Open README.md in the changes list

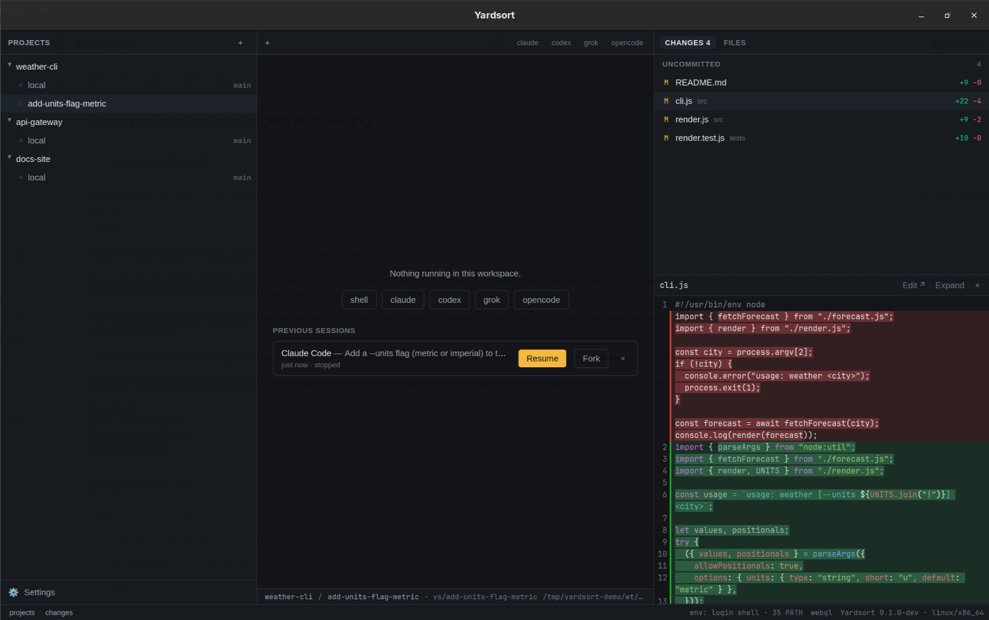coord(821,82)
